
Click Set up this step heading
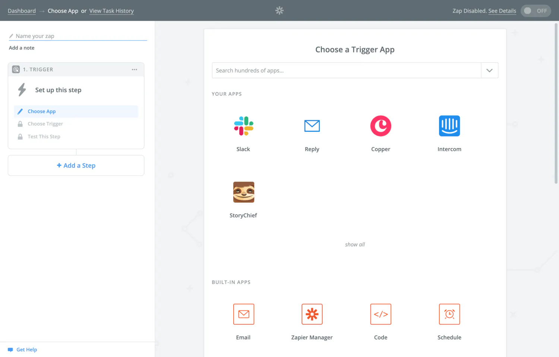[58, 90]
